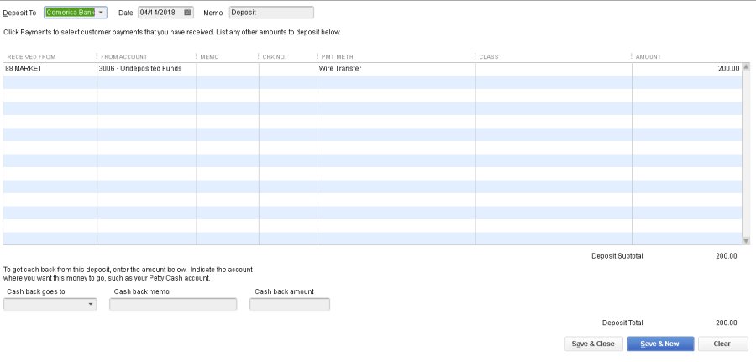The image size is (756, 362).
Task: Click the scroll down arrow on the deposit list
Action: pos(746,240)
